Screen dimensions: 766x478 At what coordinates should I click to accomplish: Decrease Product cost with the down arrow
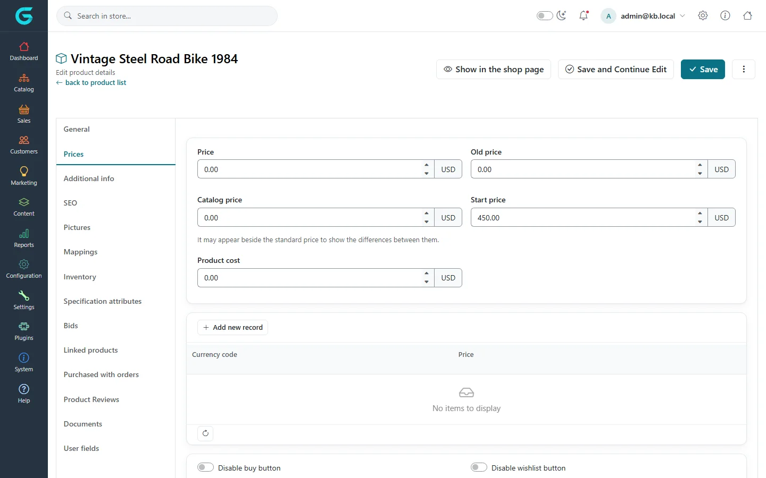click(x=427, y=282)
